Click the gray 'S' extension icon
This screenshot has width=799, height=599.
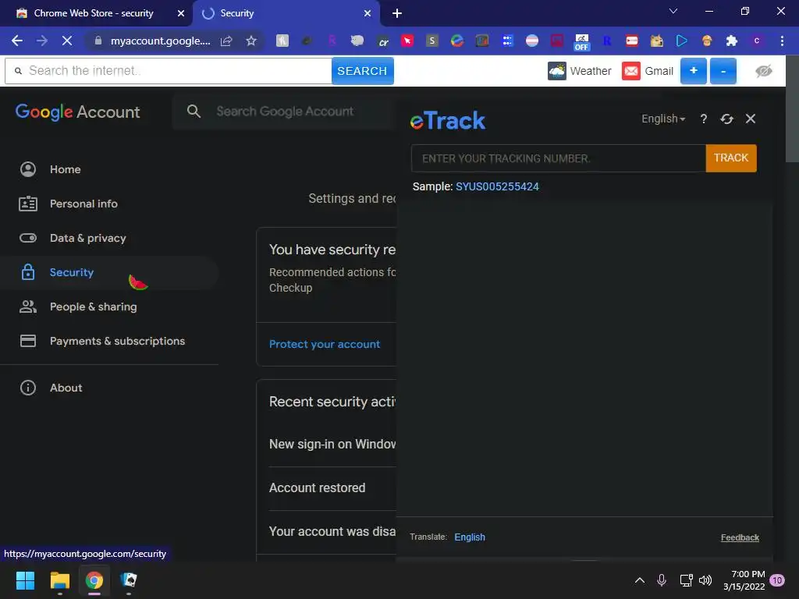pyautogui.click(x=432, y=41)
